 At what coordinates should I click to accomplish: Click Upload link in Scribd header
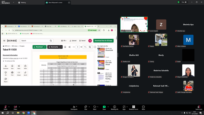click(x=73, y=41)
